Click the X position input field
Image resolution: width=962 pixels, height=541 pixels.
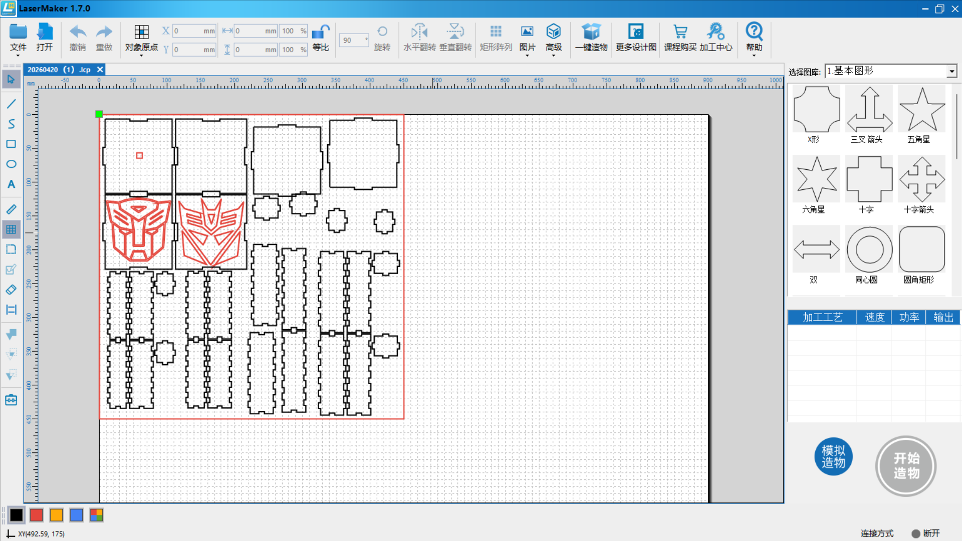pos(194,31)
